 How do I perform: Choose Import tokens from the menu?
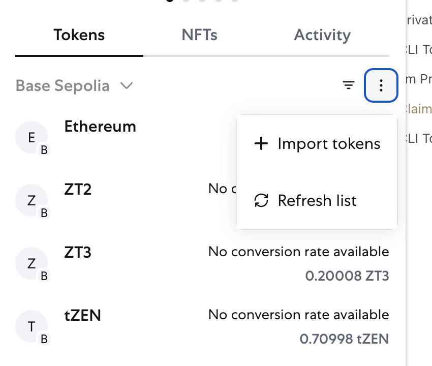click(x=328, y=143)
